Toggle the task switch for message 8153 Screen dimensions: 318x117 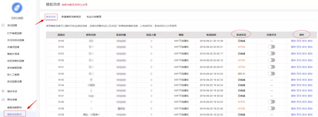pos(271,54)
